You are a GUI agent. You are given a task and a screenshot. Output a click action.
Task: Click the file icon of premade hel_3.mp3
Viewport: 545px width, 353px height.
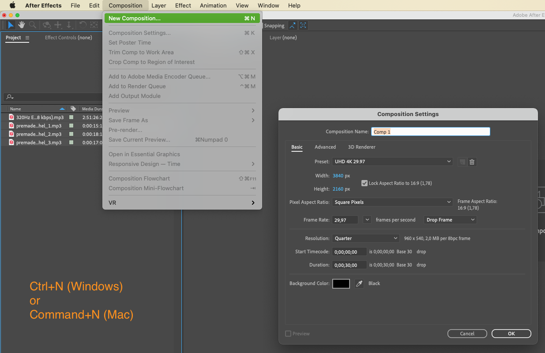(x=11, y=143)
